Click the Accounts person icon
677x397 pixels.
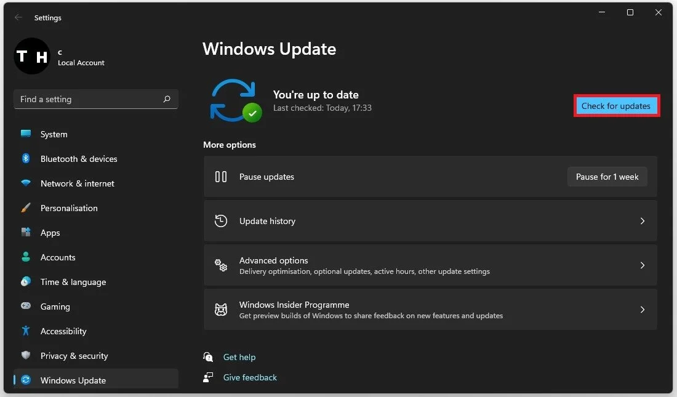click(26, 257)
